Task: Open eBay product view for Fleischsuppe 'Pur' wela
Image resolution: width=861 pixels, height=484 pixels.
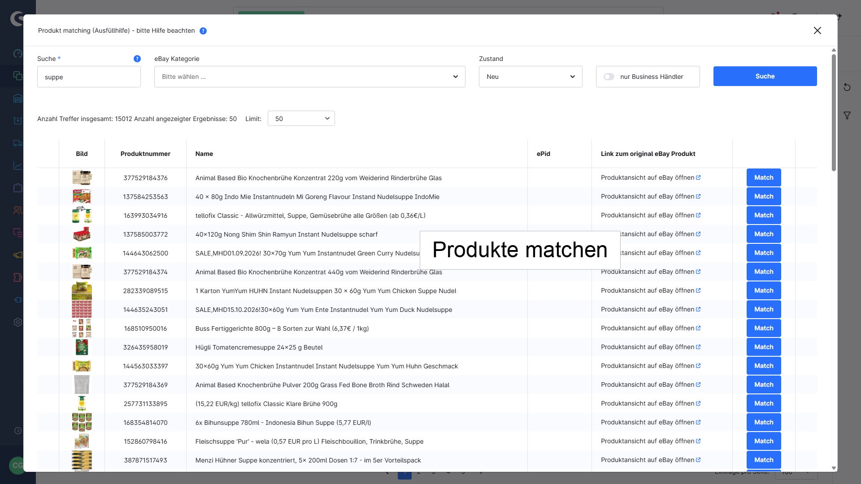Action: pos(650,441)
